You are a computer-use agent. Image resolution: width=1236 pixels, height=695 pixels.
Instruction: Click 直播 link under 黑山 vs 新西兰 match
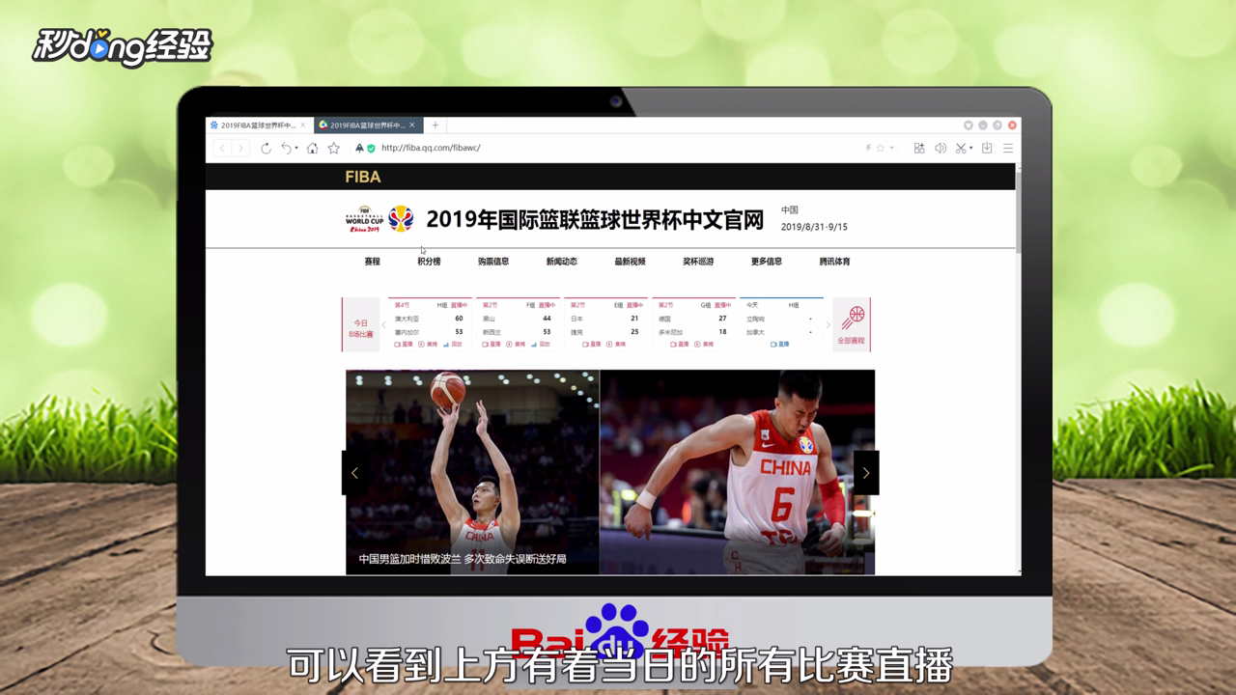coord(492,344)
